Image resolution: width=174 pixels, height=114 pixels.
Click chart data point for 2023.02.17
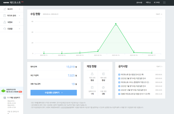152,53
